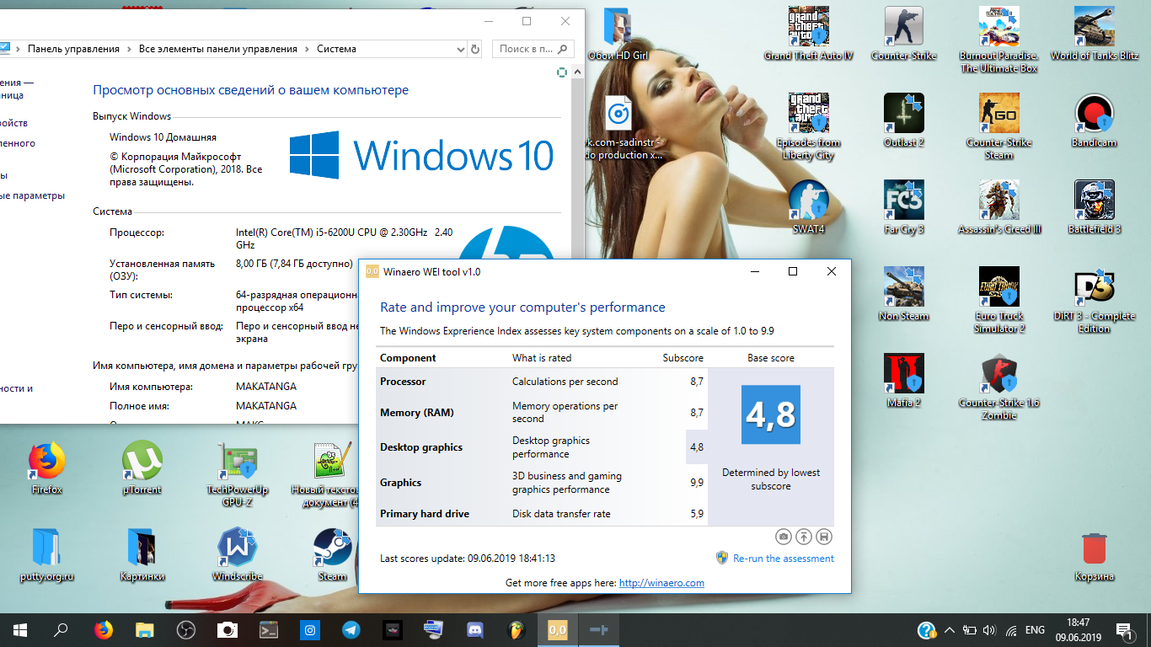Click the Winaero WEI tool taskbar button
The height and width of the screenshot is (647, 1151).
558,629
